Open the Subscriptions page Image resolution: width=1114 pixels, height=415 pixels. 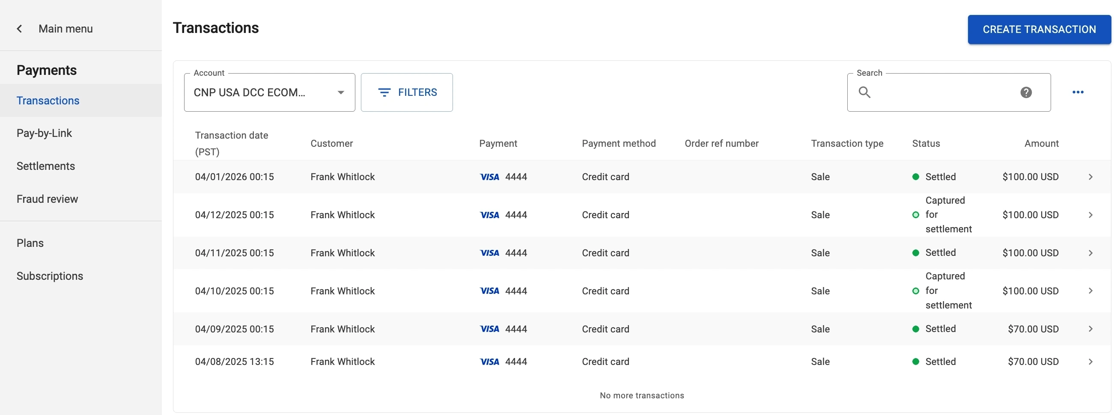tap(50, 276)
